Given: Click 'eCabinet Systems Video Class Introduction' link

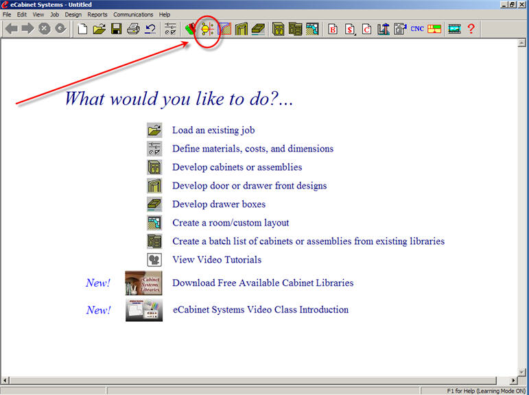Looking at the screenshot, I should (261, 310).
